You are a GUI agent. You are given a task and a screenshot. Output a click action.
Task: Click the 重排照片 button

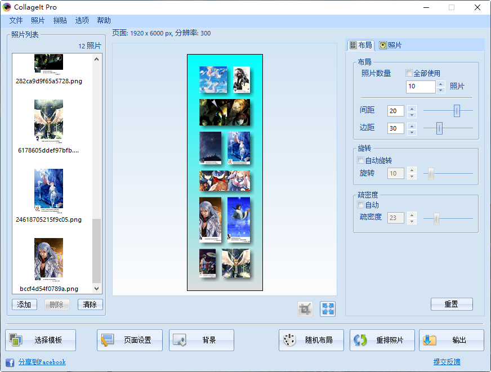click(x=382, y=340)
